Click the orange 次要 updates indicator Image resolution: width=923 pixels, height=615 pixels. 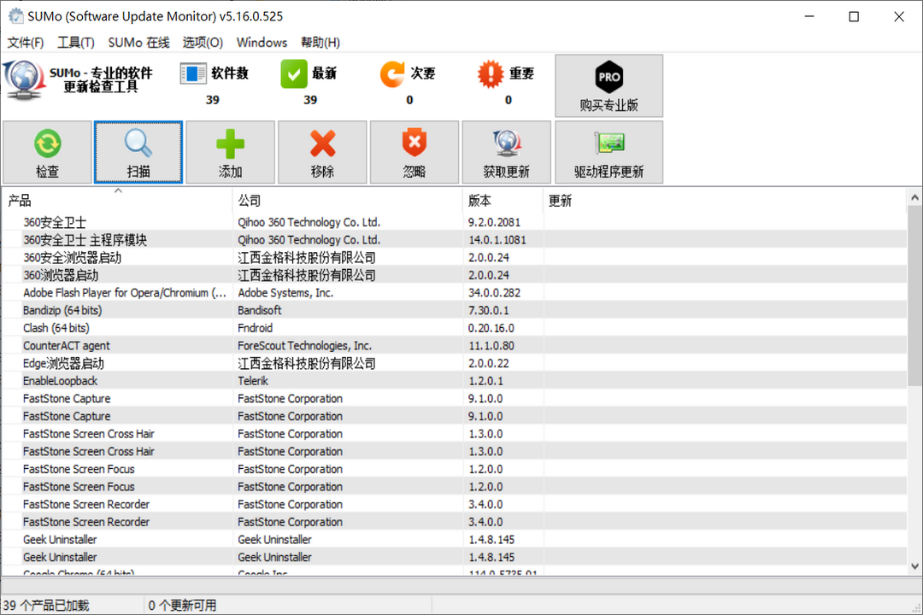(x=392, y=74)
